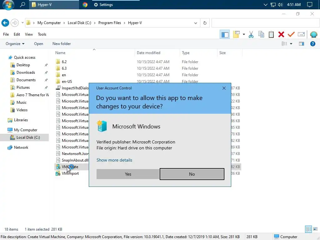Open recent locations dropdown arrow
The width and height of the screenshot is (320, 240).
pos(22,23)
